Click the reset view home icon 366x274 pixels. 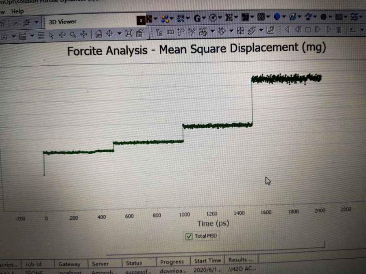coord(98,34)
